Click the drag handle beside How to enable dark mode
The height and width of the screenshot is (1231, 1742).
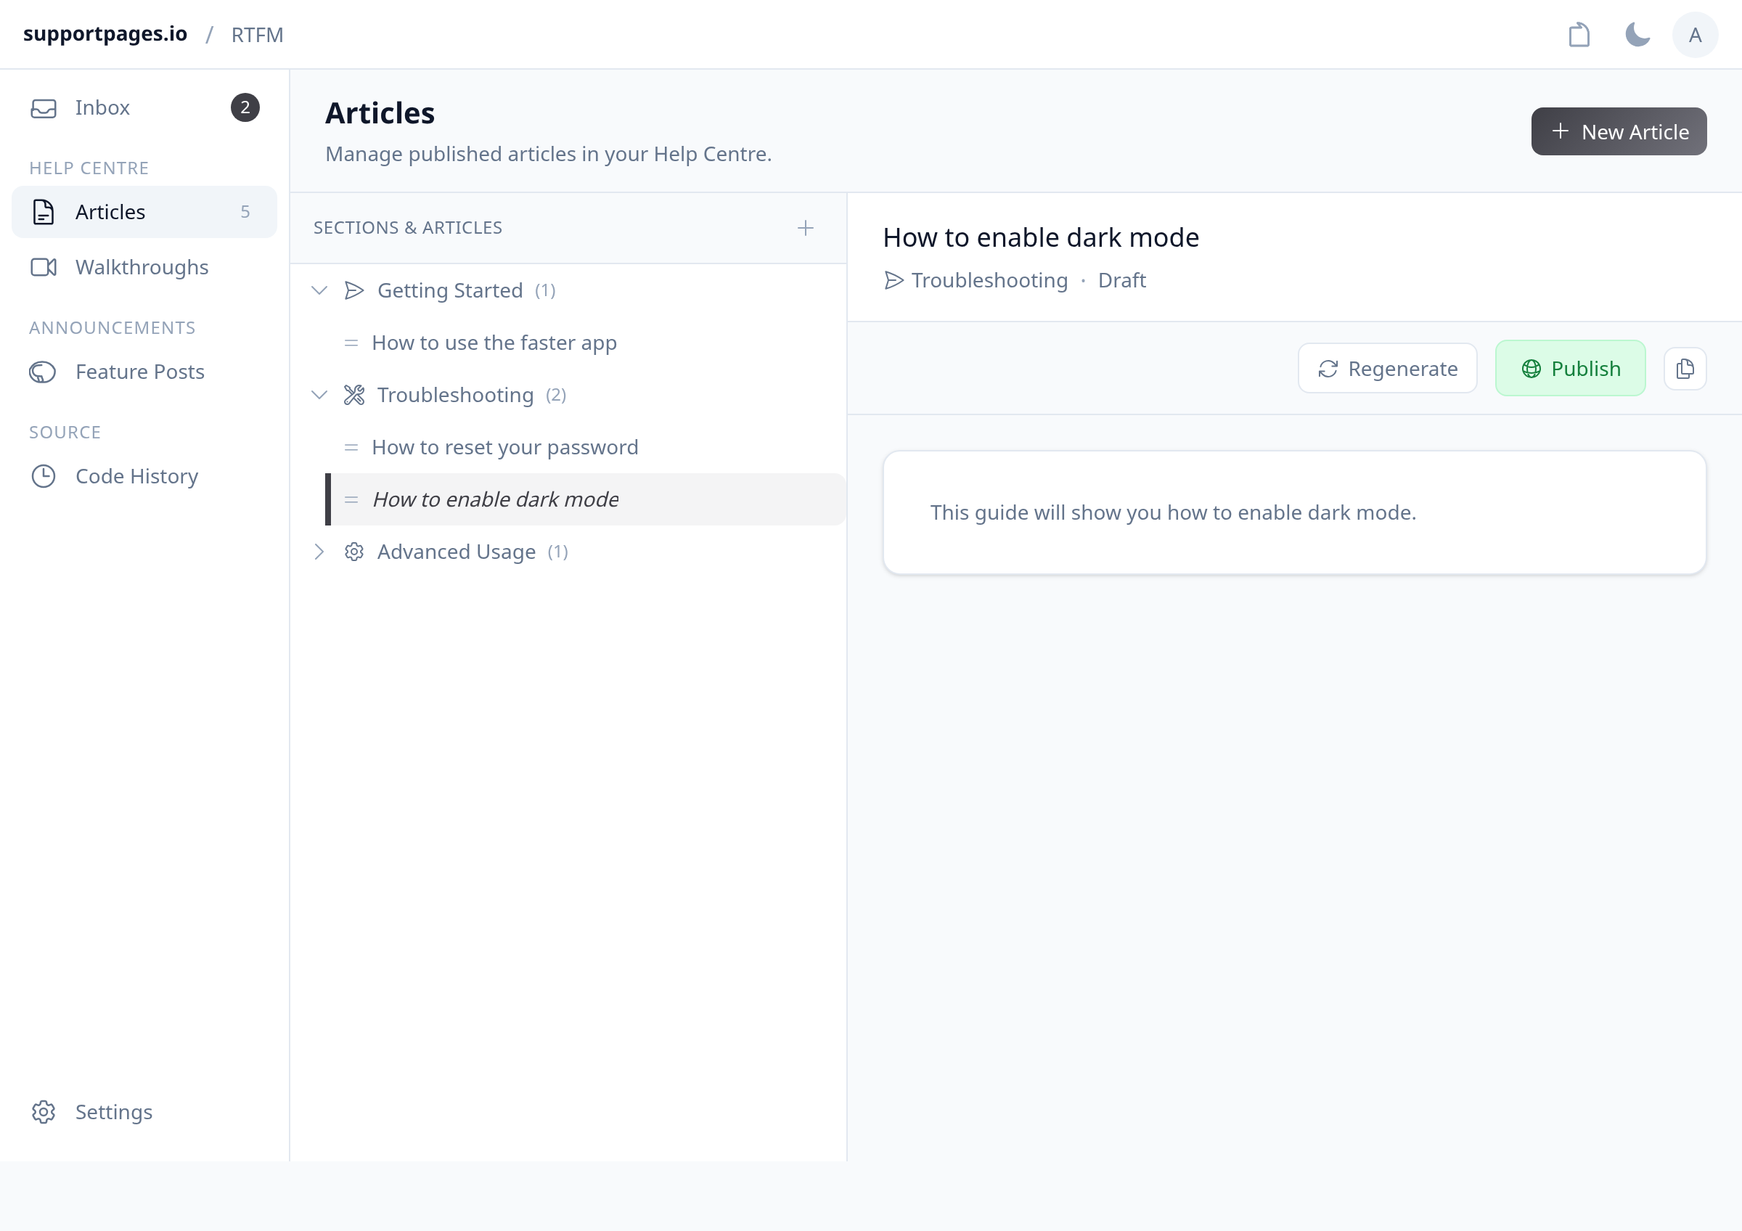point(351,500)
